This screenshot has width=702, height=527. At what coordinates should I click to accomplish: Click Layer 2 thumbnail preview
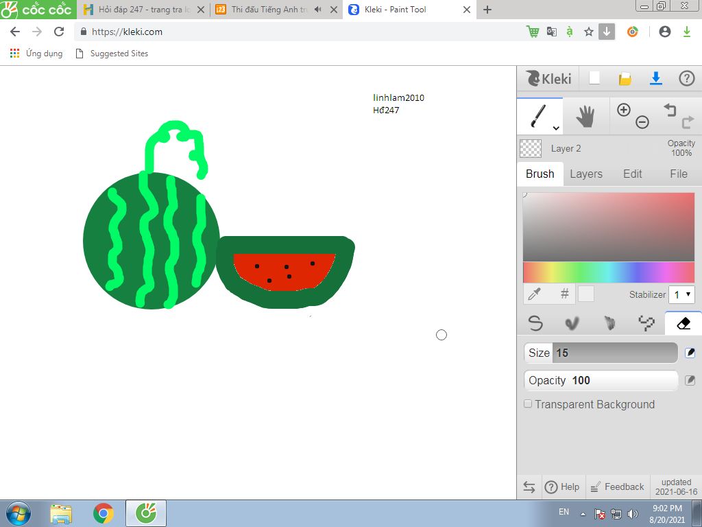coord(531,148)
